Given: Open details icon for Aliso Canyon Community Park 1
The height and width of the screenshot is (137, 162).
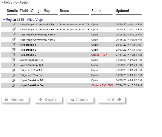Looking at the screenshot, I should pos(14,25).
